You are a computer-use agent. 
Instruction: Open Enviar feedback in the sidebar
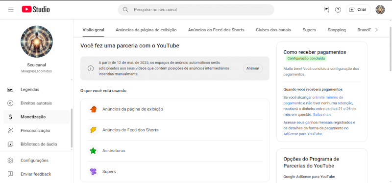tap(36, 174)
